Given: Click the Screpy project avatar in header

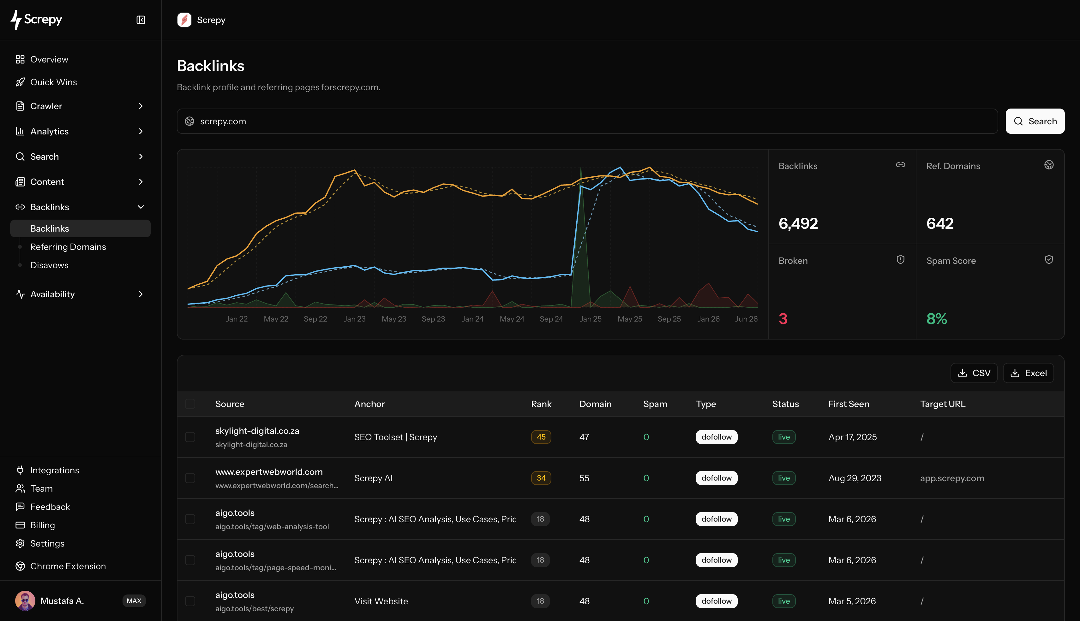Looking at the screenshot, I should (184, 20).
